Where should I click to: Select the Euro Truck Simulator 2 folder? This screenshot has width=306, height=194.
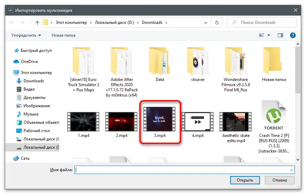pos(83,70)
